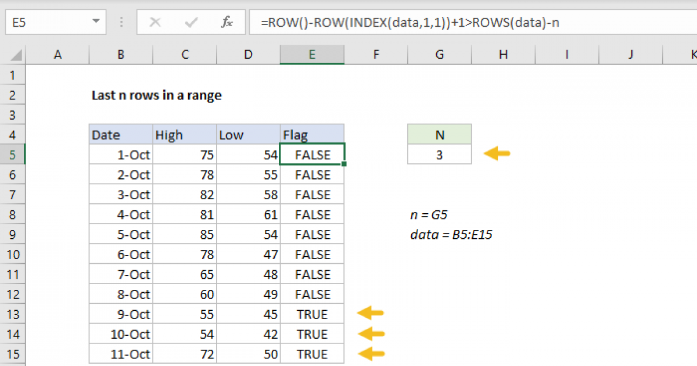Click the Cancel (X) formula bar icon

tap(155, 23)
